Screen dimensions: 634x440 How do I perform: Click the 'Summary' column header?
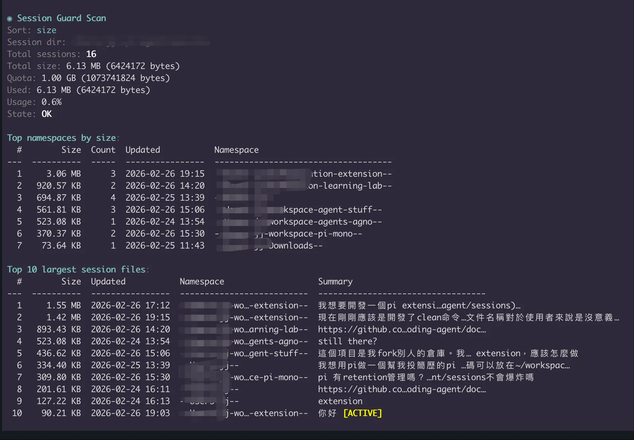(x=335, y=282)
